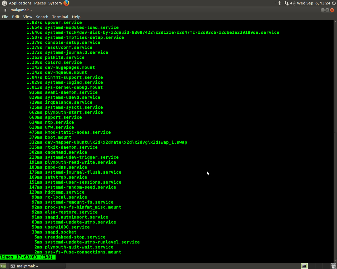Open the volume control icon

click(x=293, y=3)
